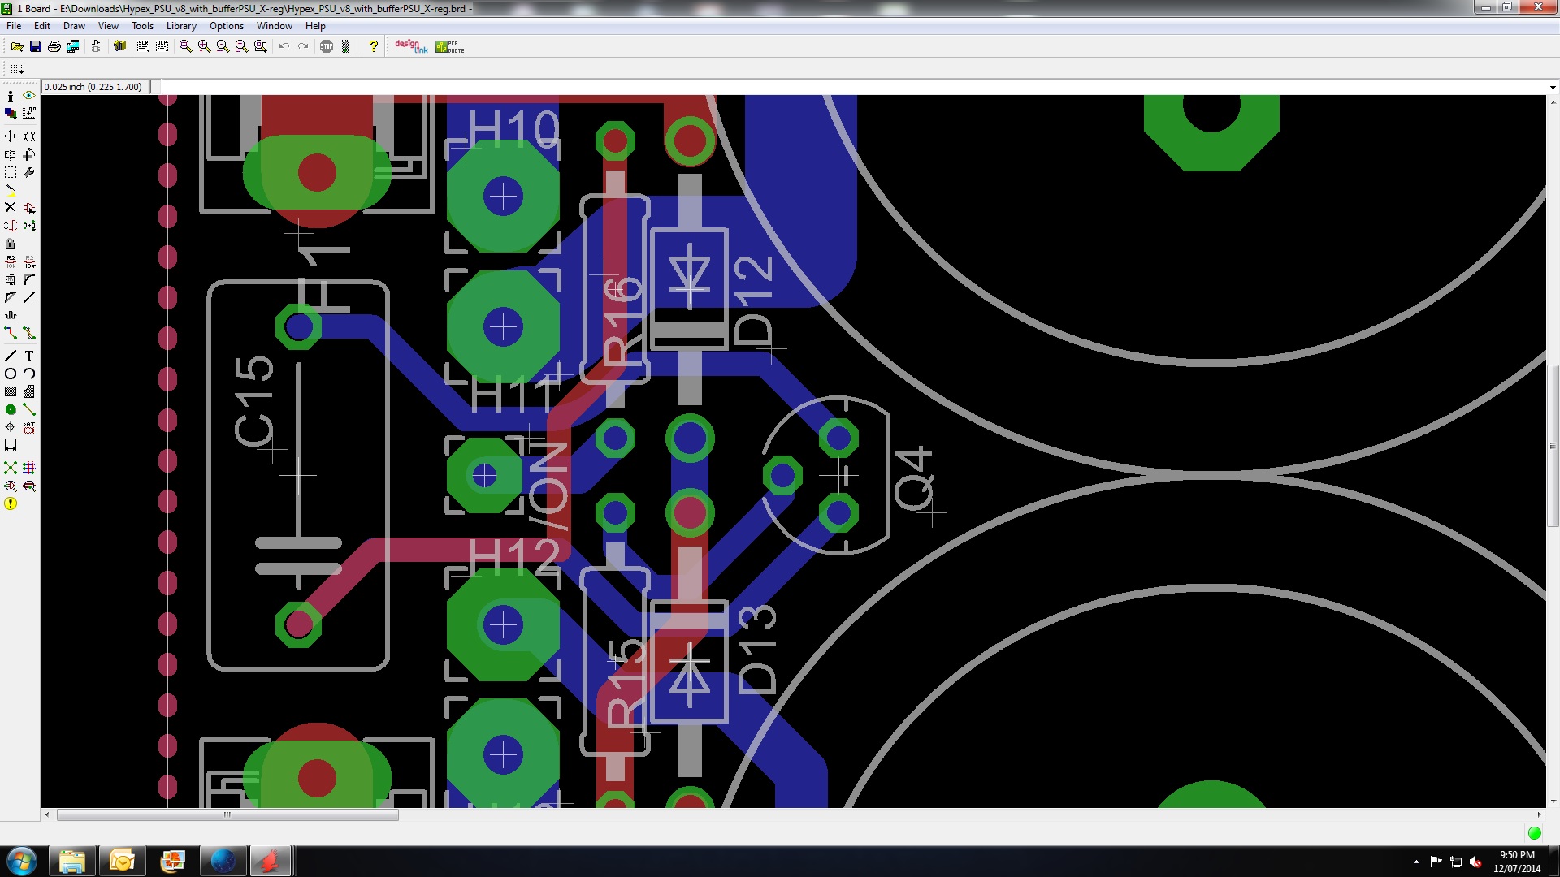Open the Options menu

click(227, 26)
